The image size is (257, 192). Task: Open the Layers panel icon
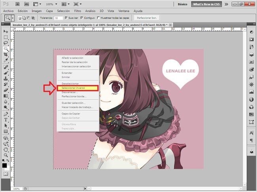[x=251, y=54]
